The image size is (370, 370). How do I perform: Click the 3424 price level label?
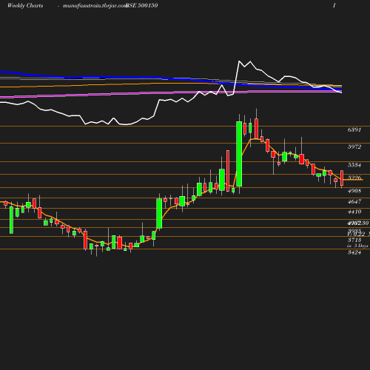(354, 252)
